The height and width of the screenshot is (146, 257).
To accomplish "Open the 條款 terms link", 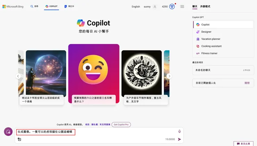I will [x=88, y=124].
